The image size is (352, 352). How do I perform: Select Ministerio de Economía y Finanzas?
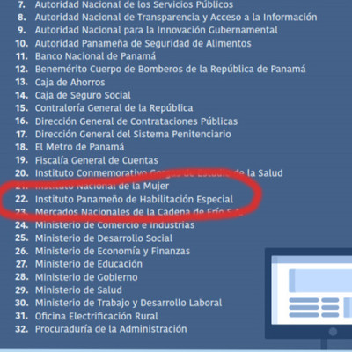pyautogui.click(x=113, y=251)
